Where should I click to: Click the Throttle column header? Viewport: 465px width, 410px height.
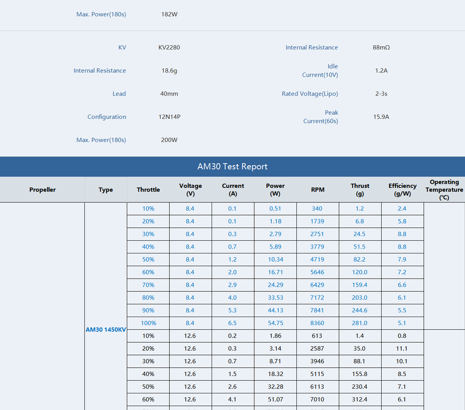click(x=148, y=189)
